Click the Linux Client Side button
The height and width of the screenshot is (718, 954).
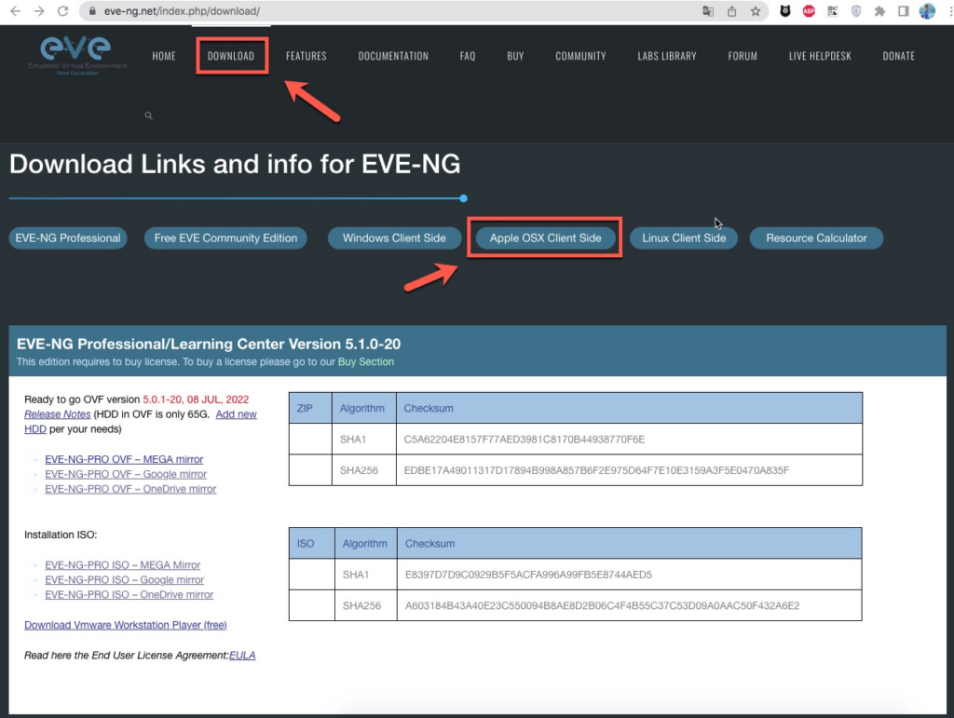click(x=684, y=237)
